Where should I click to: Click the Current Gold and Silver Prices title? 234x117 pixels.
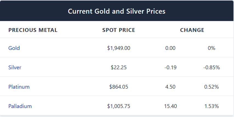tap(117, 11)
